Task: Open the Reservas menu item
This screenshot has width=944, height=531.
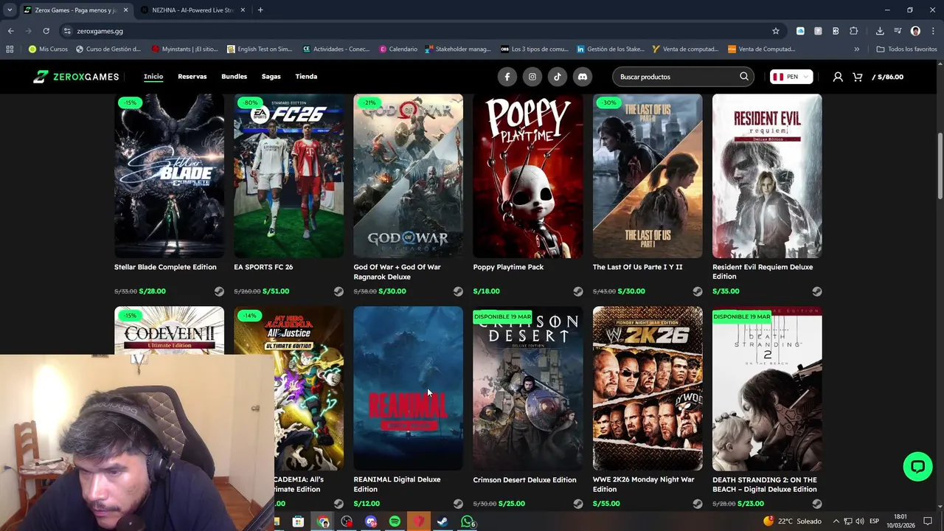Action: click(192, 77)
